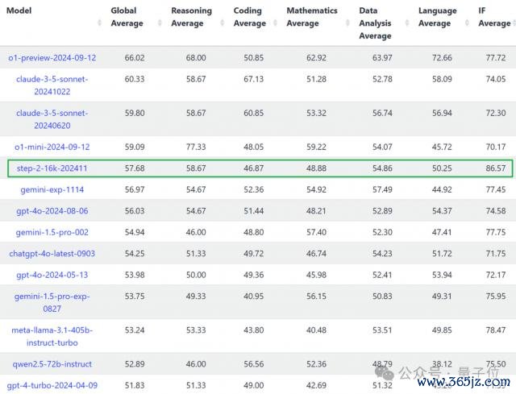Click the Global Average column header

click(127, 17)
